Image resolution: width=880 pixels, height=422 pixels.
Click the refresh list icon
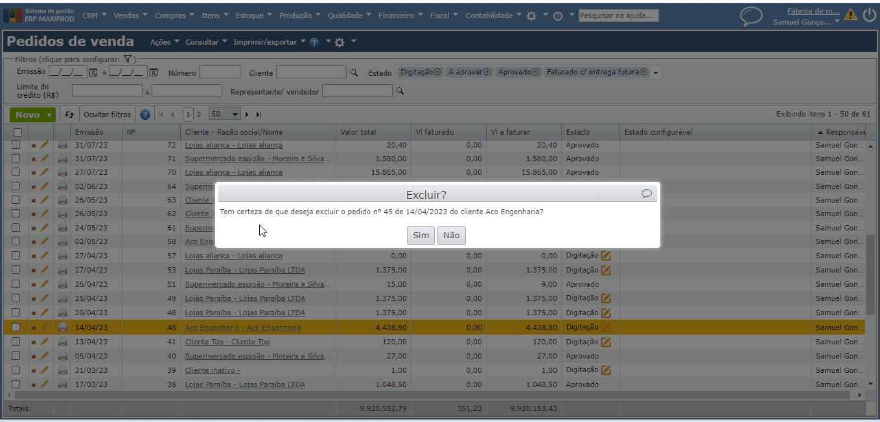[70, 115]
